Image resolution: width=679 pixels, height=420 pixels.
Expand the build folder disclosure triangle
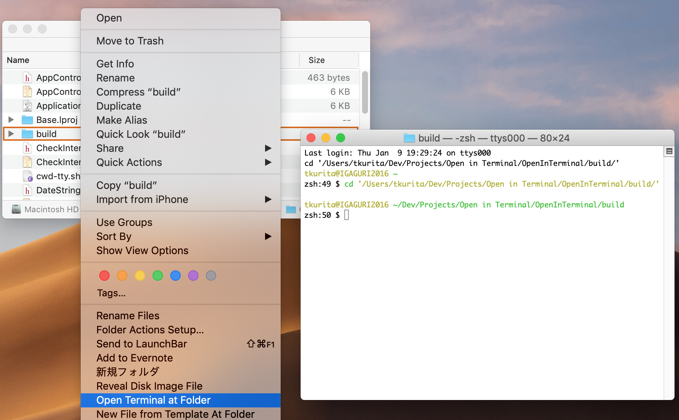click(x=11, y=134)
